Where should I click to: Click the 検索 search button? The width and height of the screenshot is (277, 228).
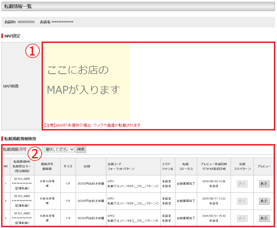coord(81,149)
